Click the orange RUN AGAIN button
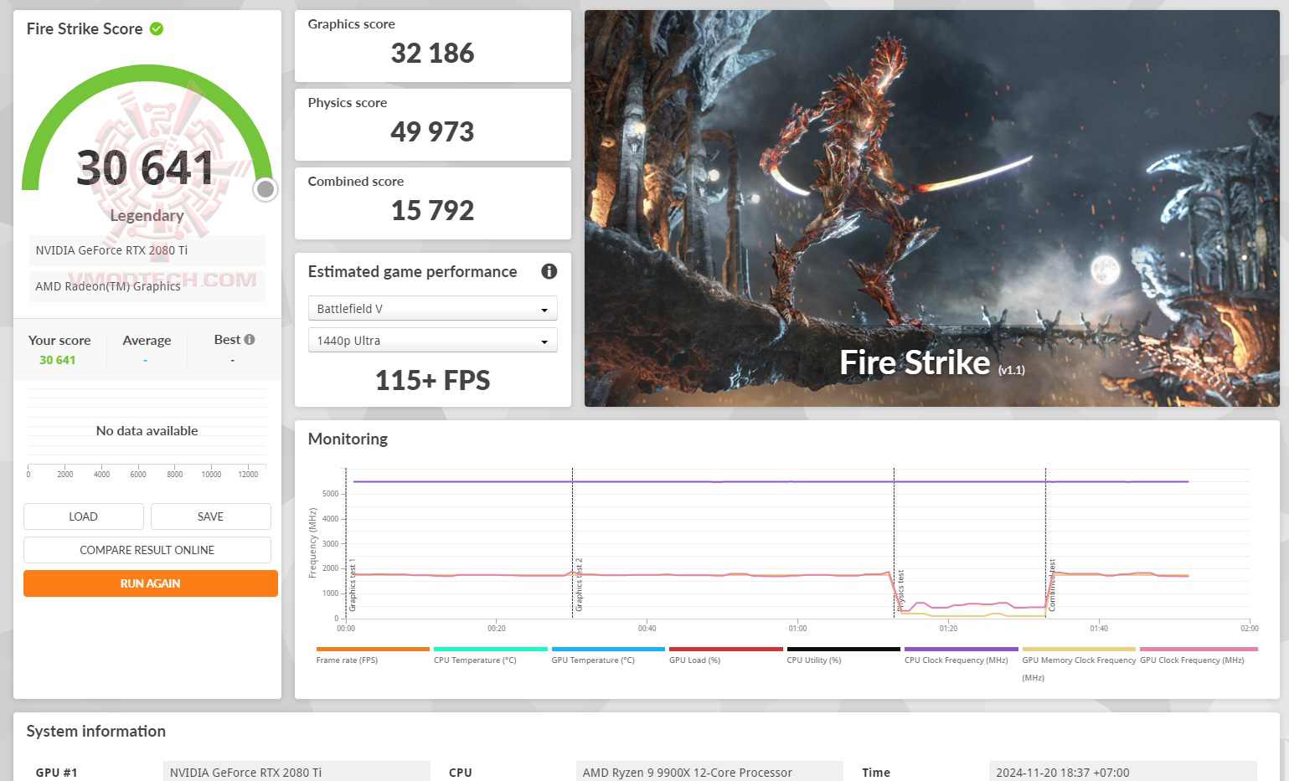This screenshot has width=1289, height=781. pos(150,583)
